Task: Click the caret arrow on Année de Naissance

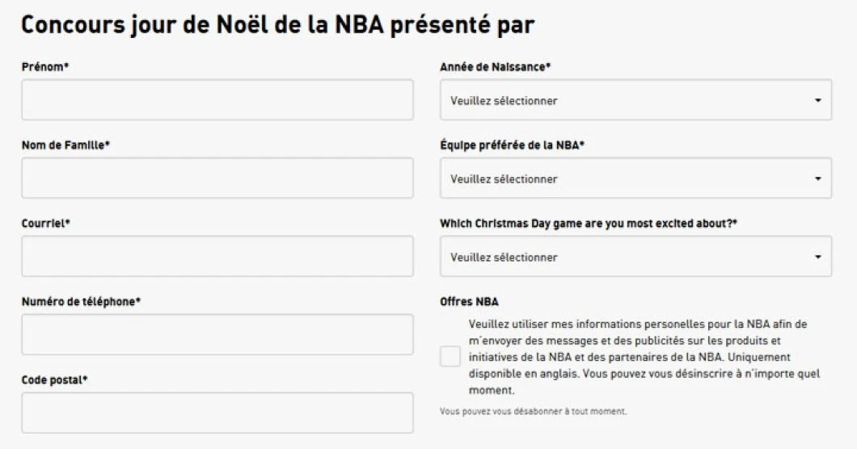Action: 817,101
